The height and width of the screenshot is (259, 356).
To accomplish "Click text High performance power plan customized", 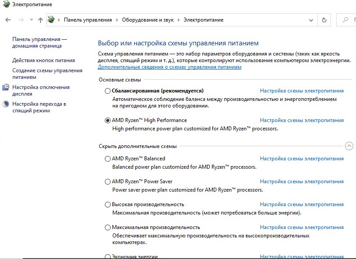I will point(195,129).
